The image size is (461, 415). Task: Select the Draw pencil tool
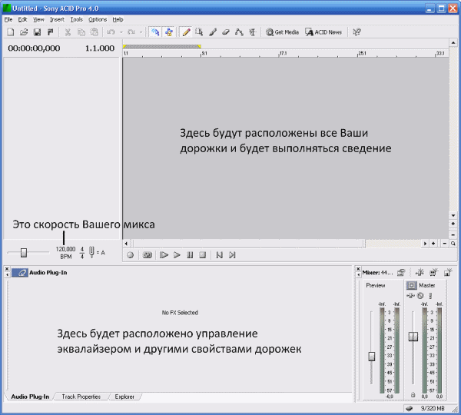186,32
